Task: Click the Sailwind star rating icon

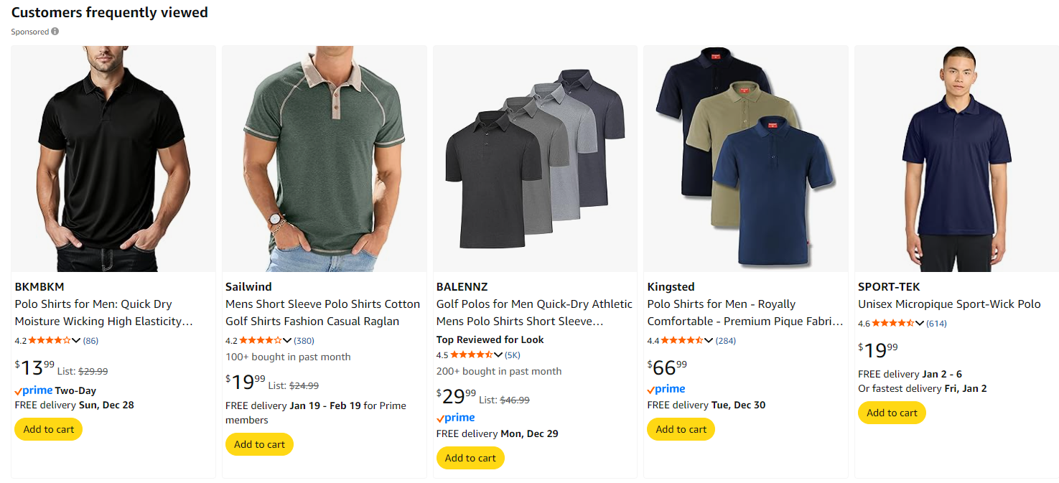Action: click(x=260, y=340)
